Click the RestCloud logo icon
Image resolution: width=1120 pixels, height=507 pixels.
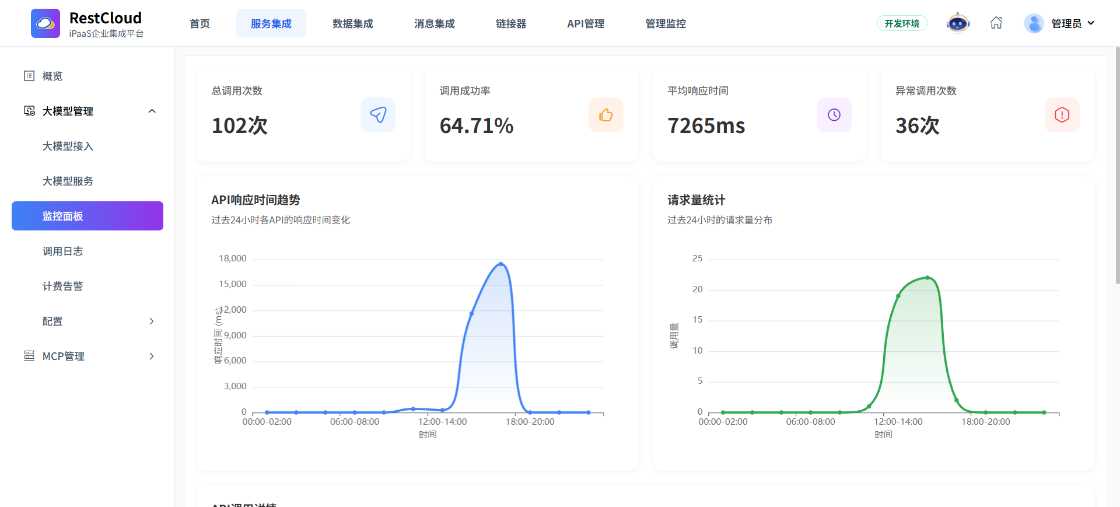(45, 23)
